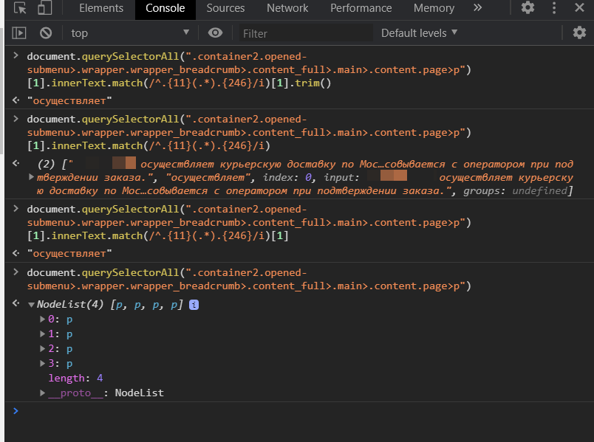Switch to the Elements tab

point(101,8)
